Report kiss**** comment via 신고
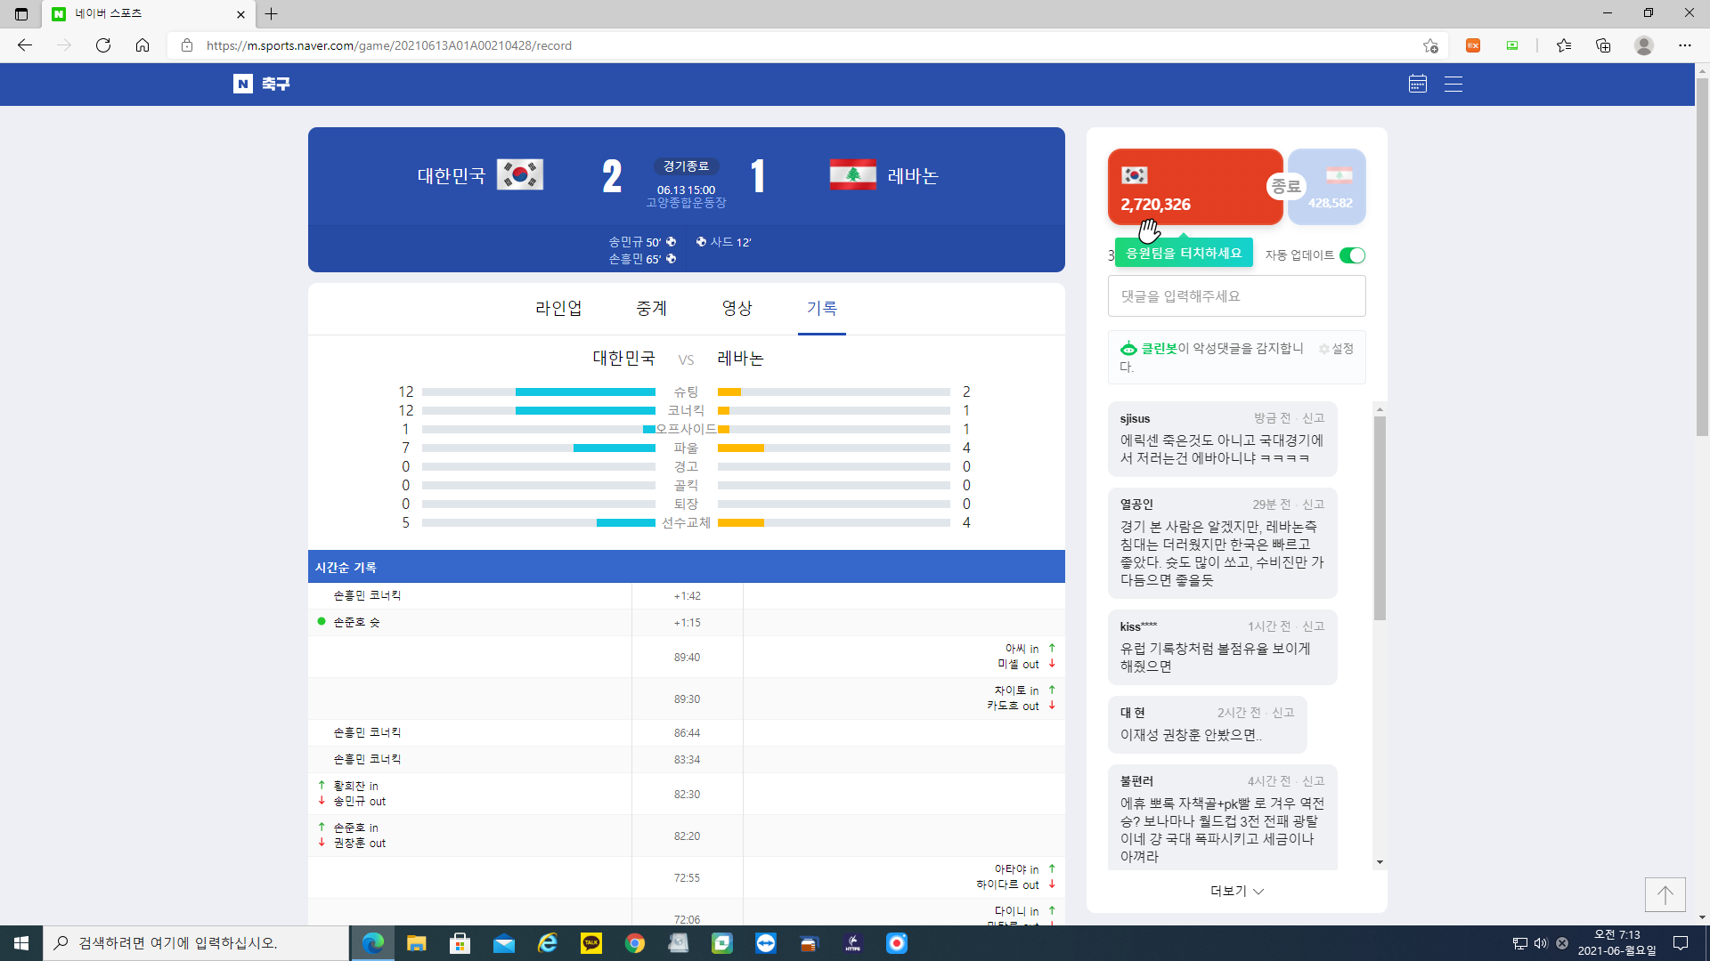 coord(1314,626)
